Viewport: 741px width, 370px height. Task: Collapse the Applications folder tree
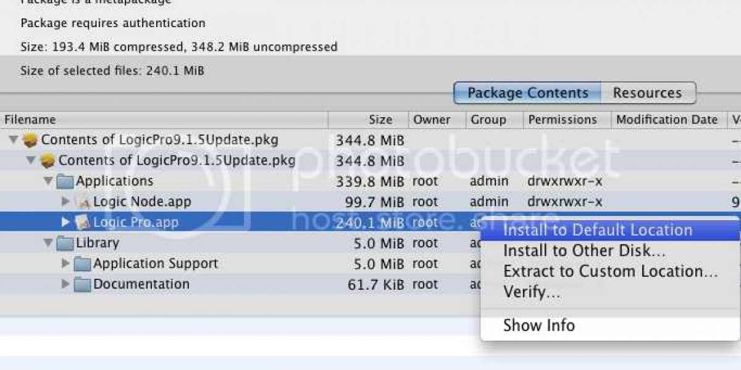[x=48, y=181]
